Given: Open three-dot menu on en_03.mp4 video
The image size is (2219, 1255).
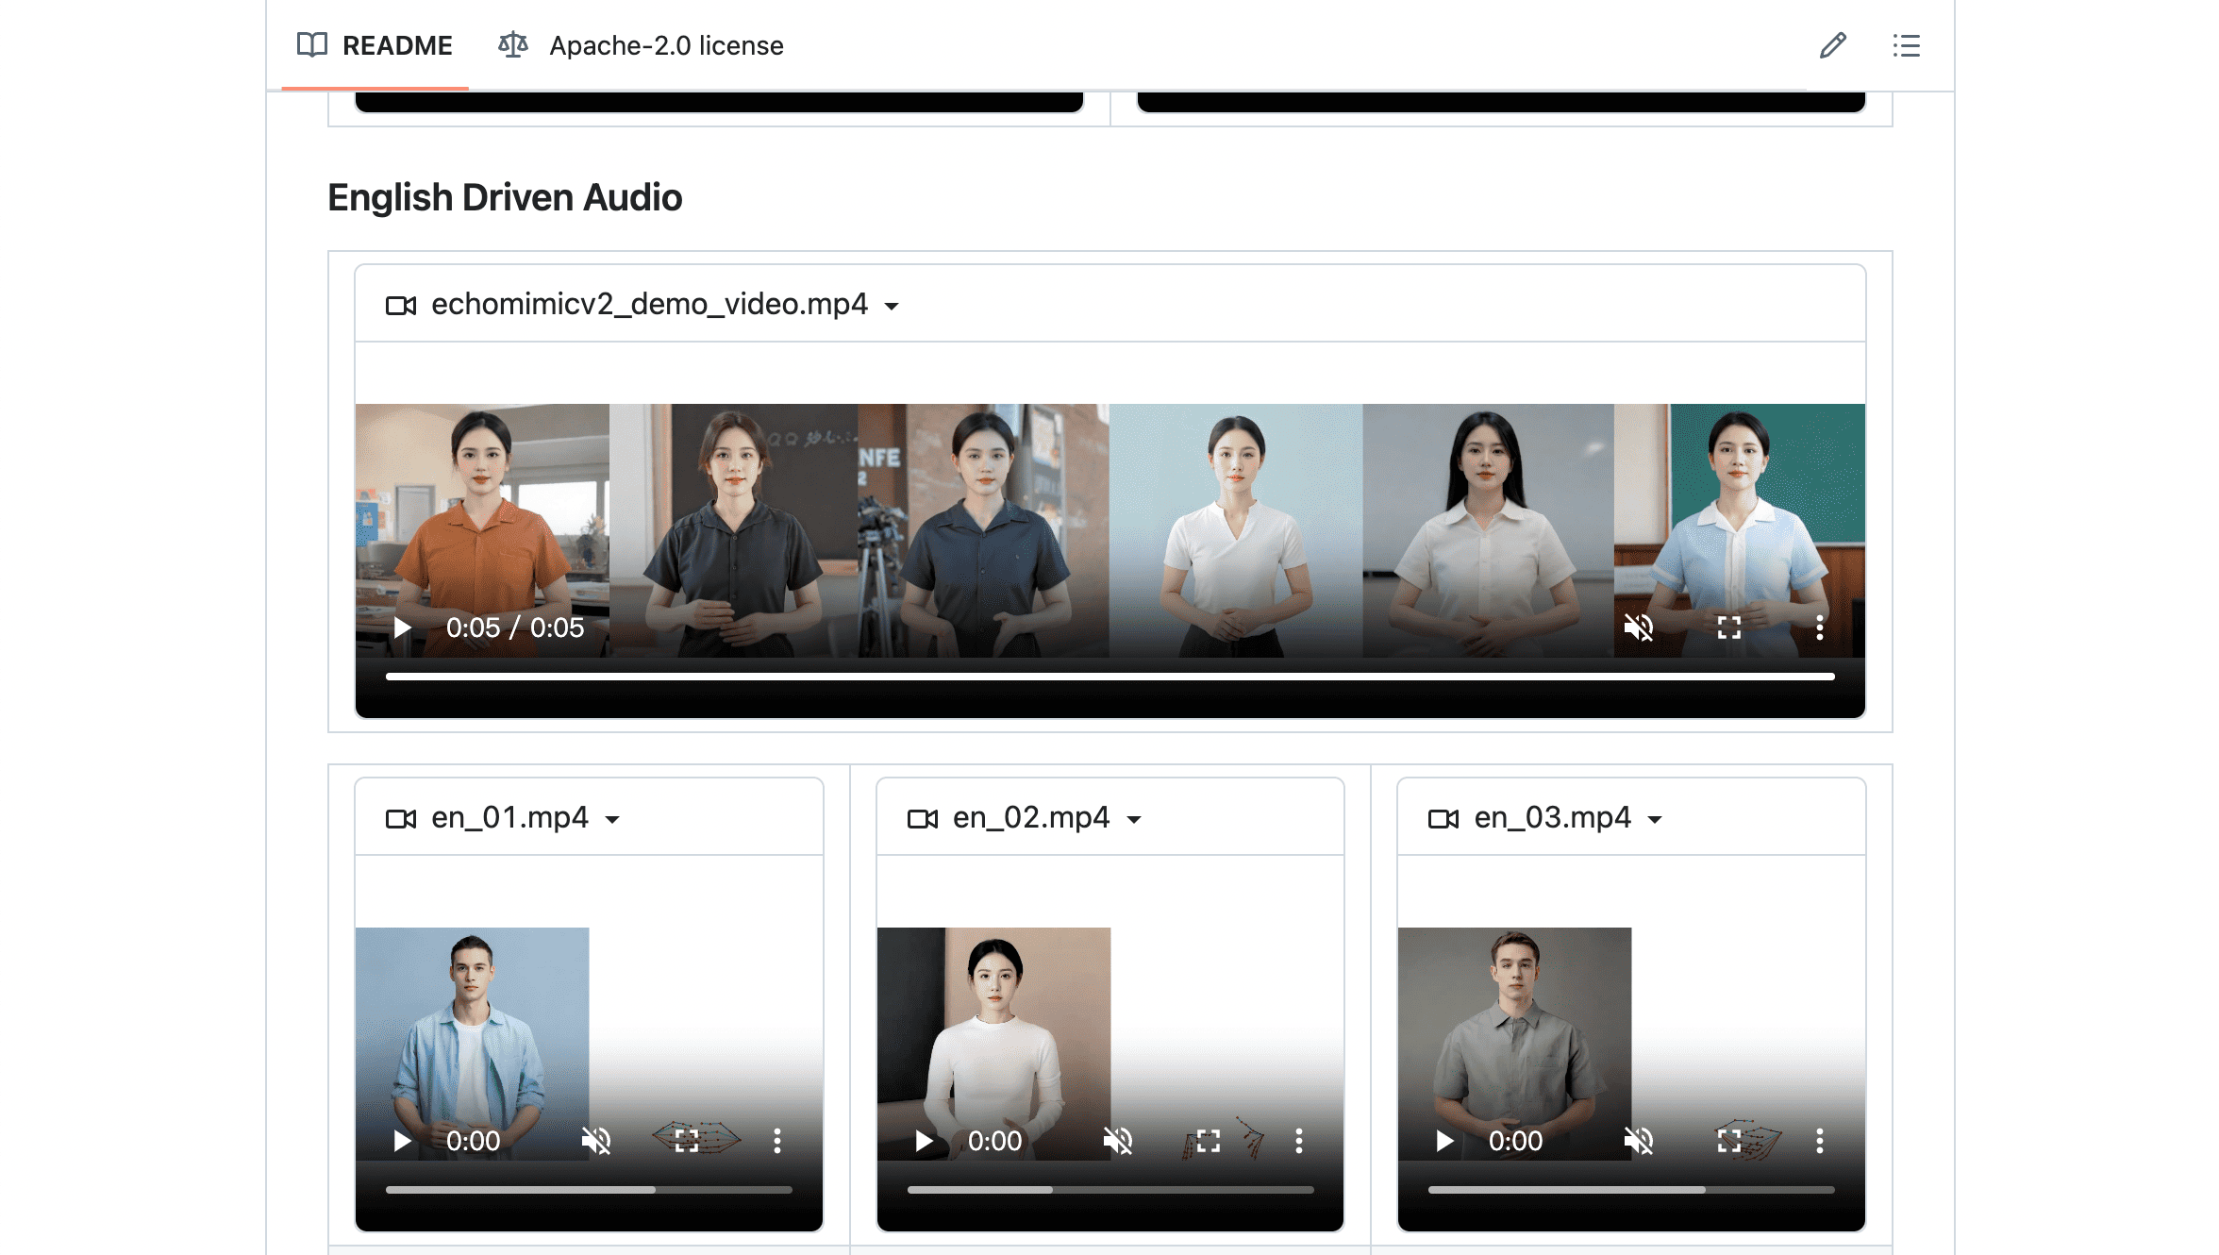Looking at the screenshot, I should click(x=1819, y=1141).
